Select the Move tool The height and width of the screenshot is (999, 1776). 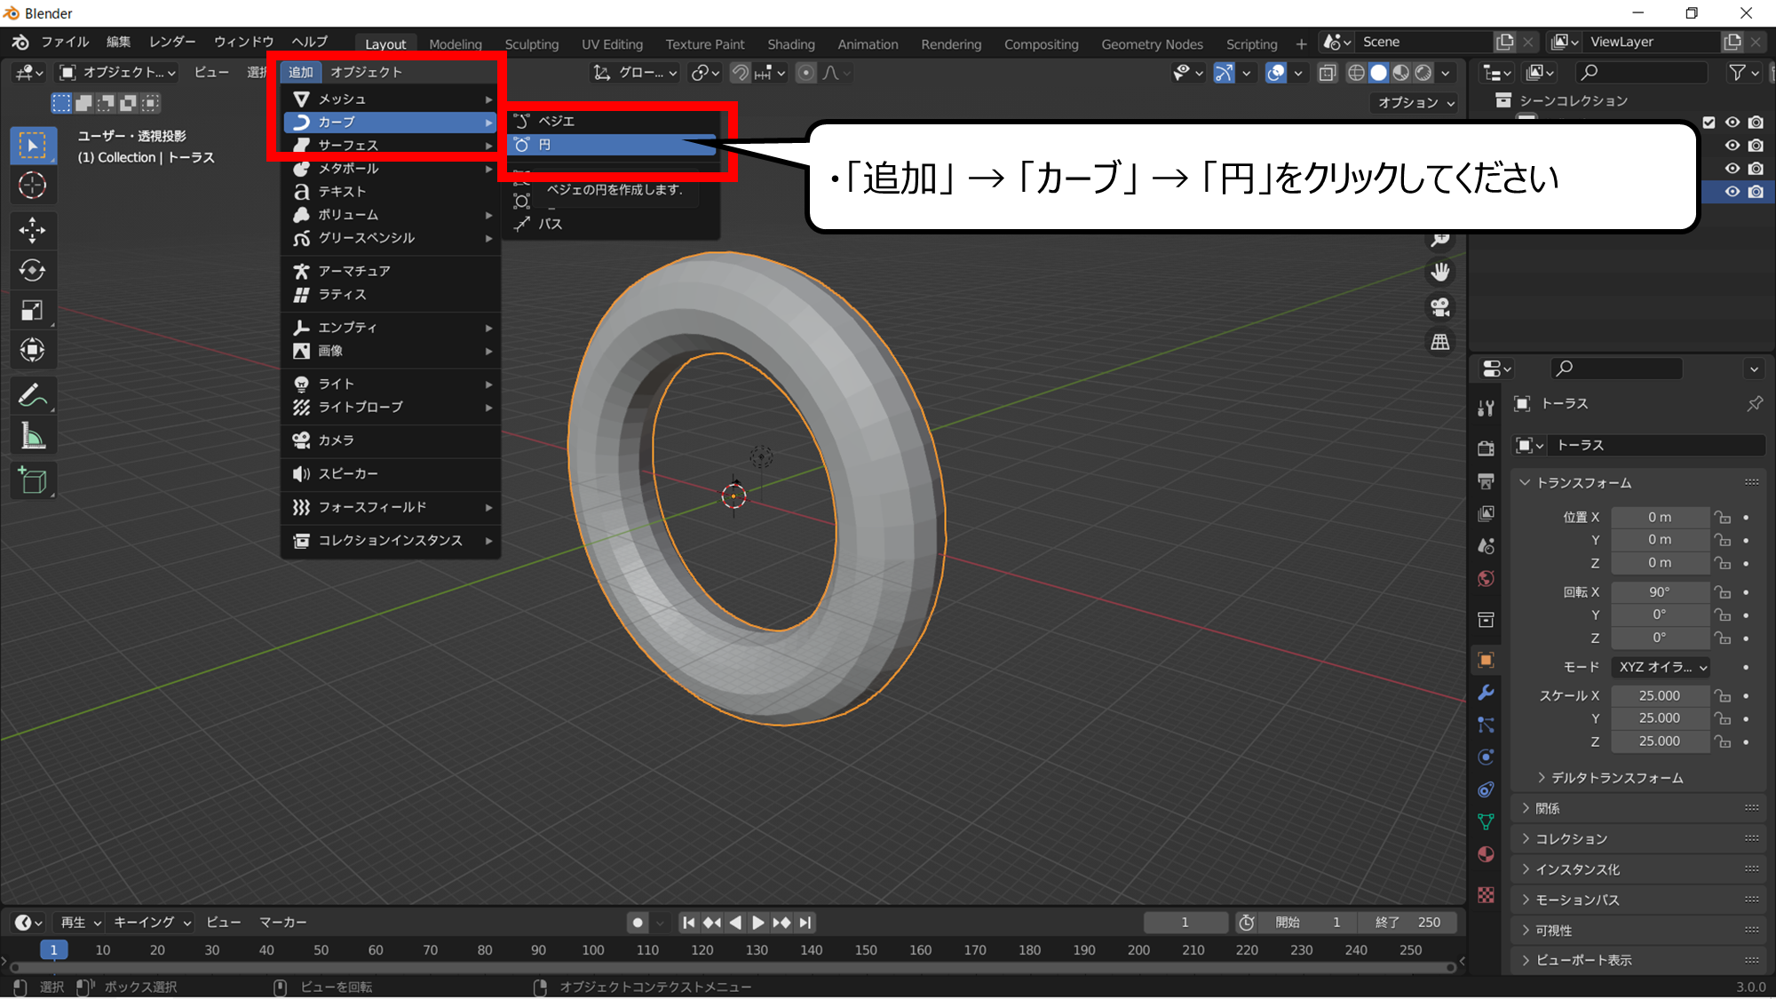[x=33, y=230]
